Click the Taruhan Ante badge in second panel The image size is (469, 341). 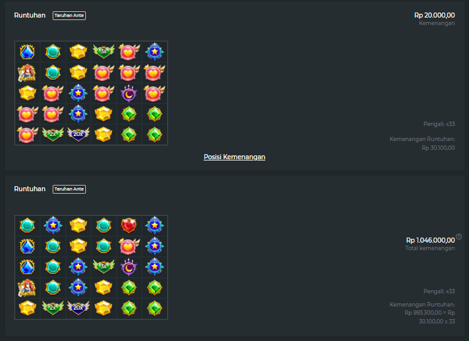(x=69, y=189)
